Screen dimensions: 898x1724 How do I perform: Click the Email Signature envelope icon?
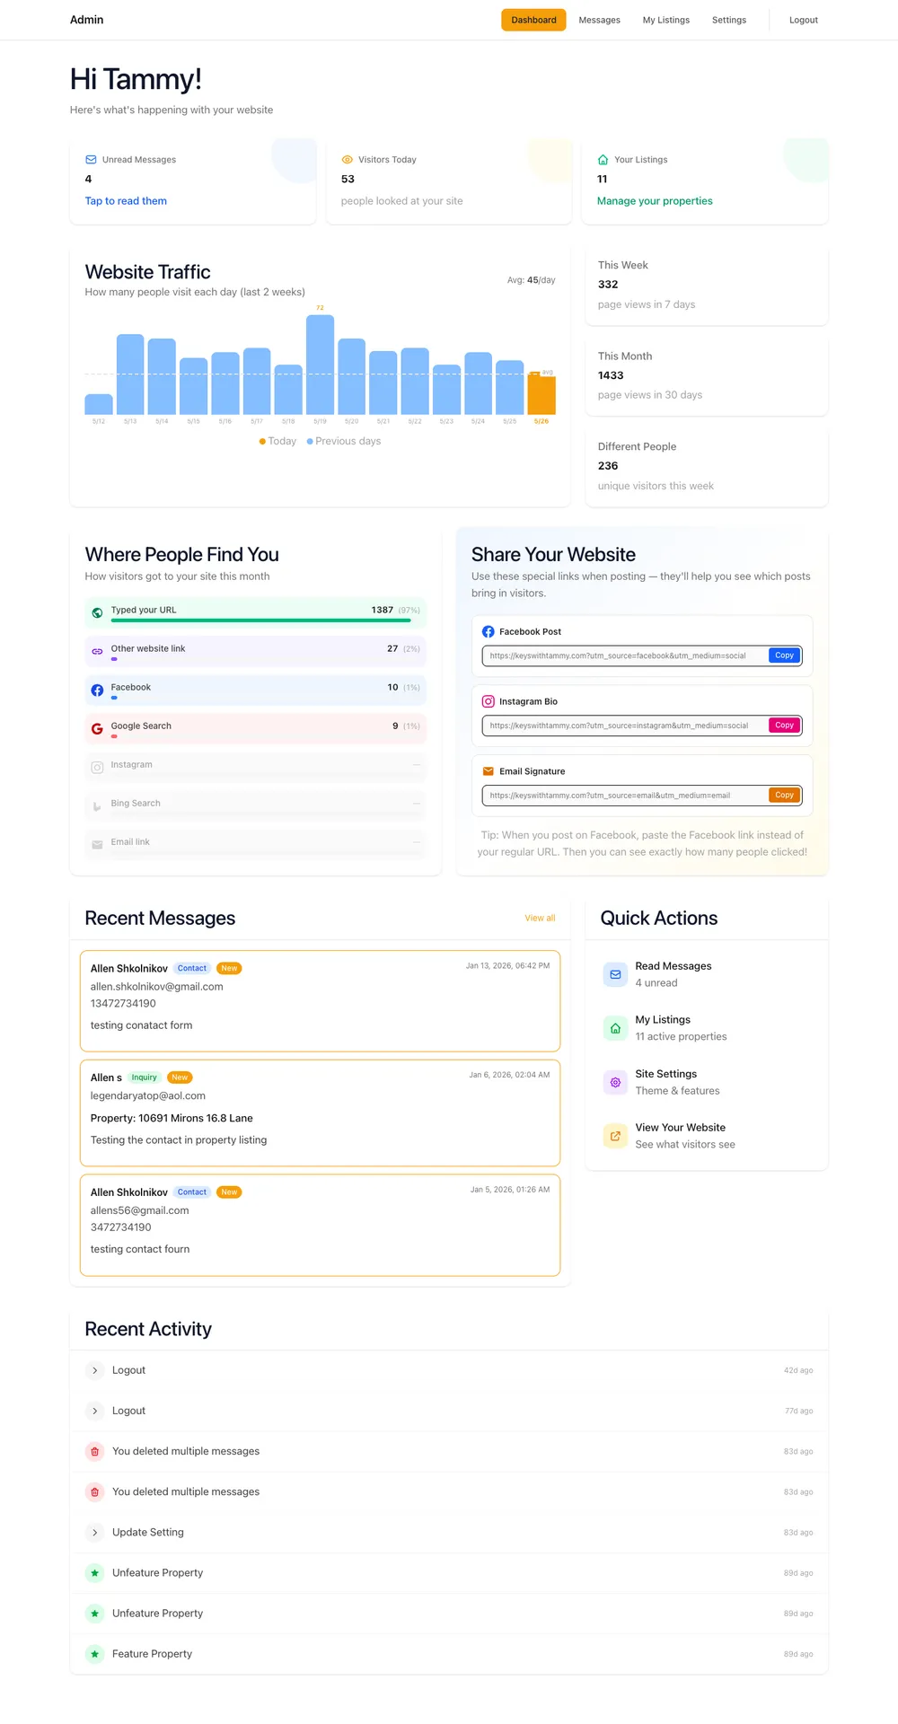tap(489, 771)
